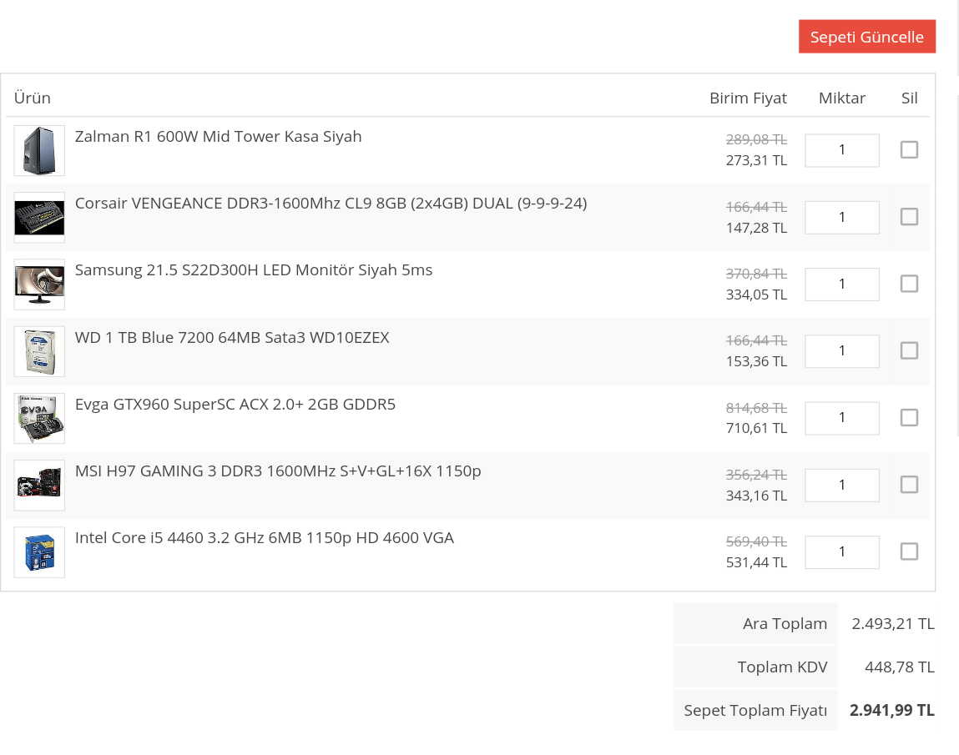Click the 370,84 TL struck-through price
This screenshot has width=959, height=755.
pos(756,274)
